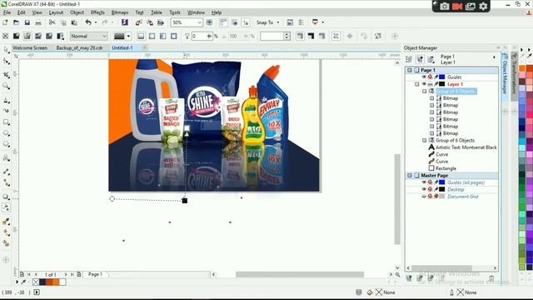Viewport: 533px width, 300px height.
Task: Collapse the Layer 1 tree node
Action: pyautogui.click(x=417, y=84)
